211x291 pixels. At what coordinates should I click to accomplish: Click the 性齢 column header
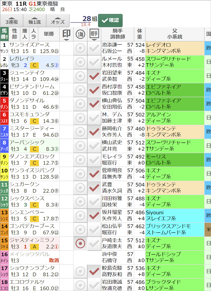(x=15, y=34)
